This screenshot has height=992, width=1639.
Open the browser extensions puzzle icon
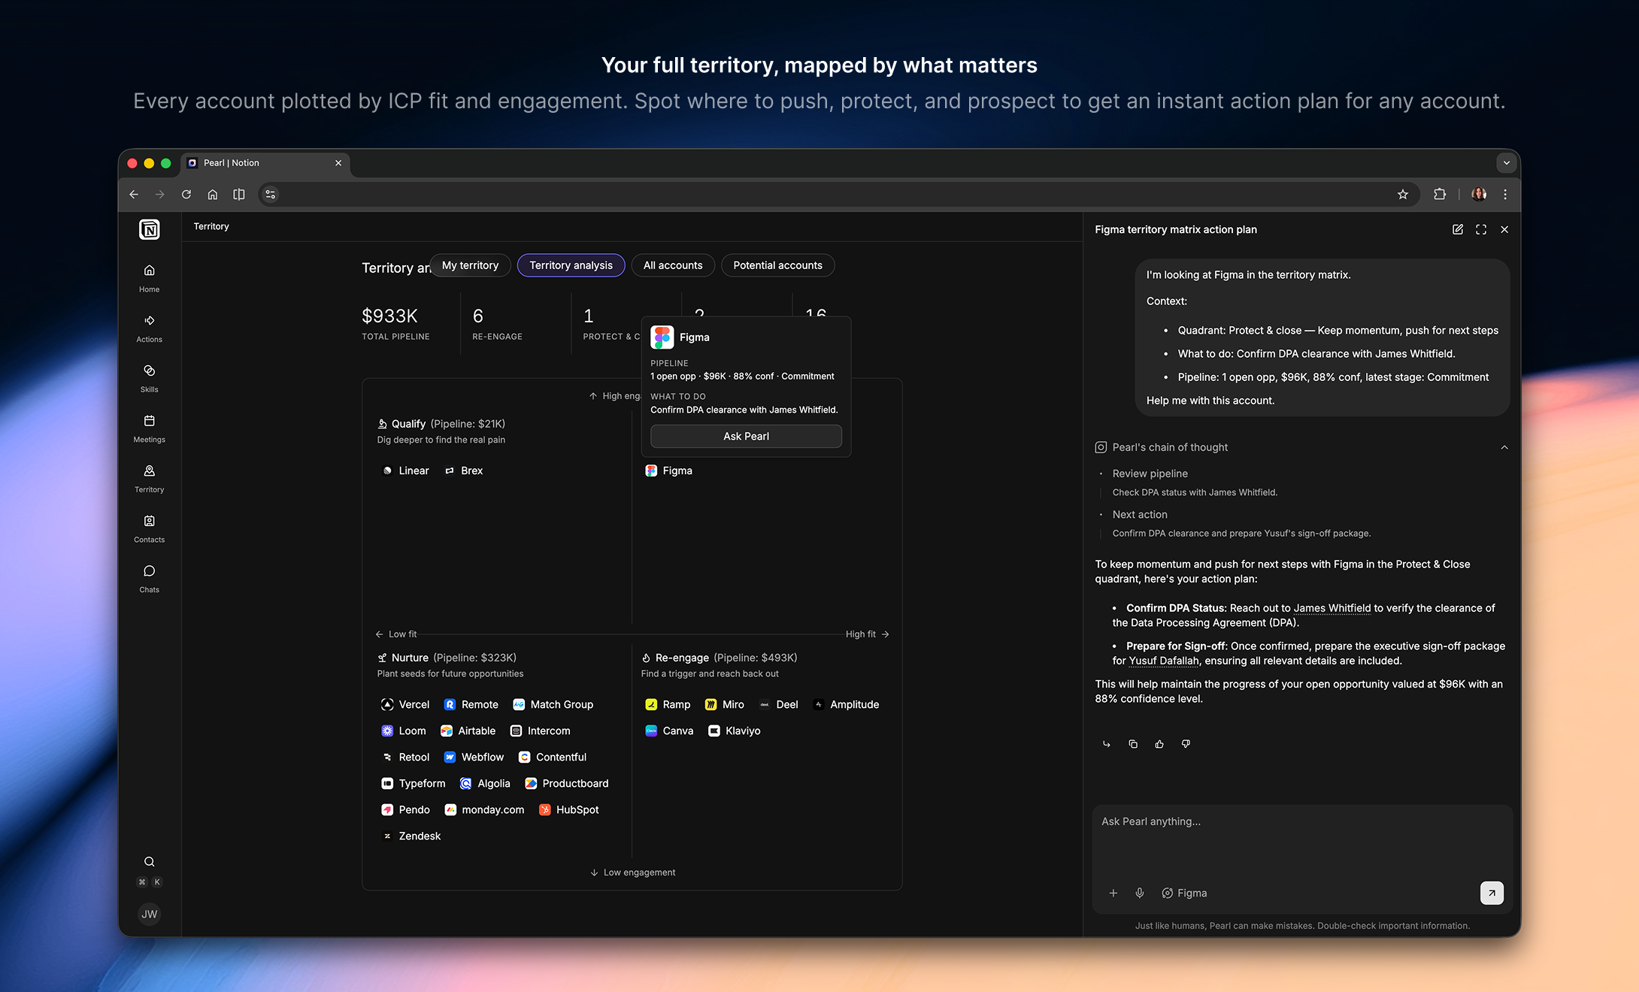point(1440,195)
